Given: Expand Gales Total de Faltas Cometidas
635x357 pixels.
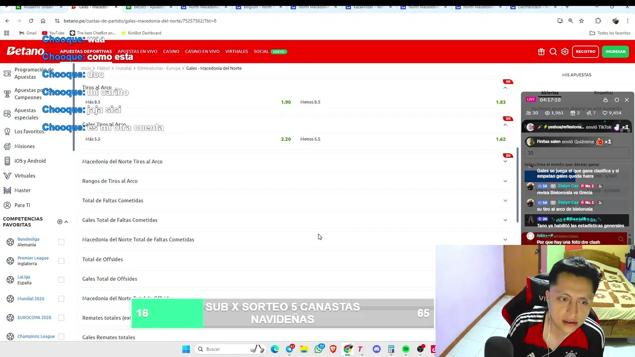Looking at the screenshot, I should click(505, 220).
